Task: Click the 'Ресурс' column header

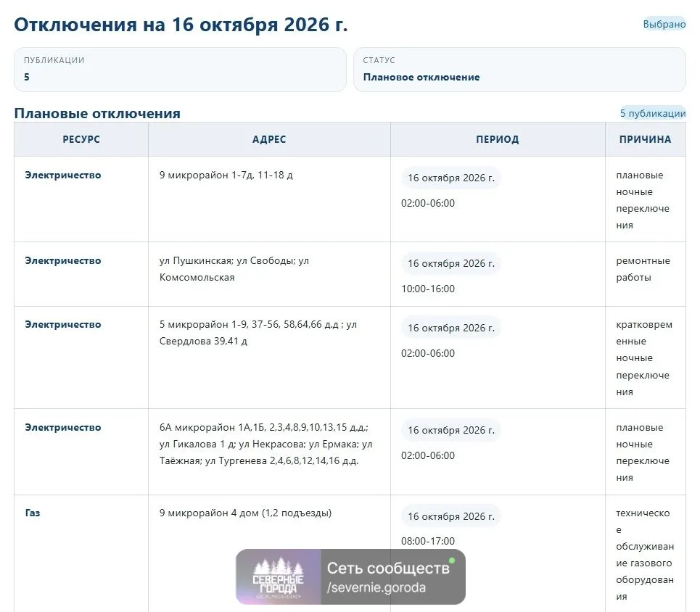Action: click(81, 139)
